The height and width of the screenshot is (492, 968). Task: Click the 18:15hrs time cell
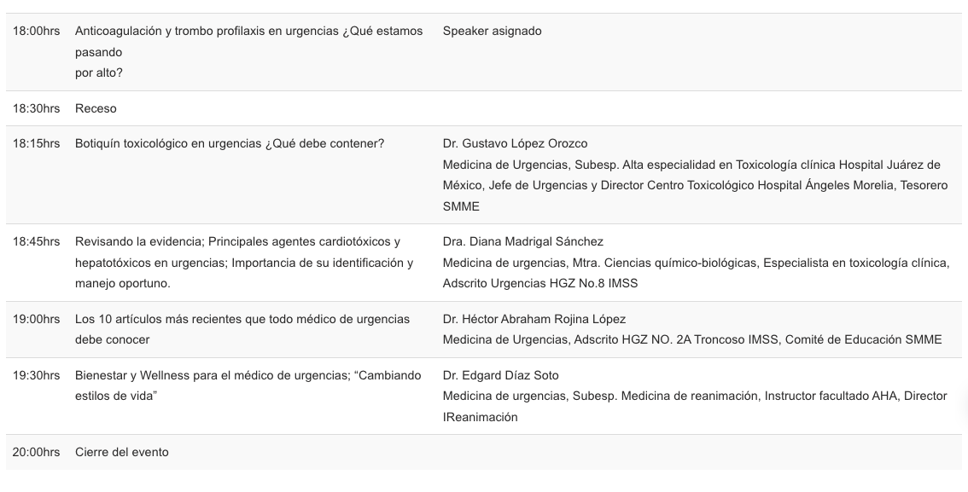tap(37, 143)
